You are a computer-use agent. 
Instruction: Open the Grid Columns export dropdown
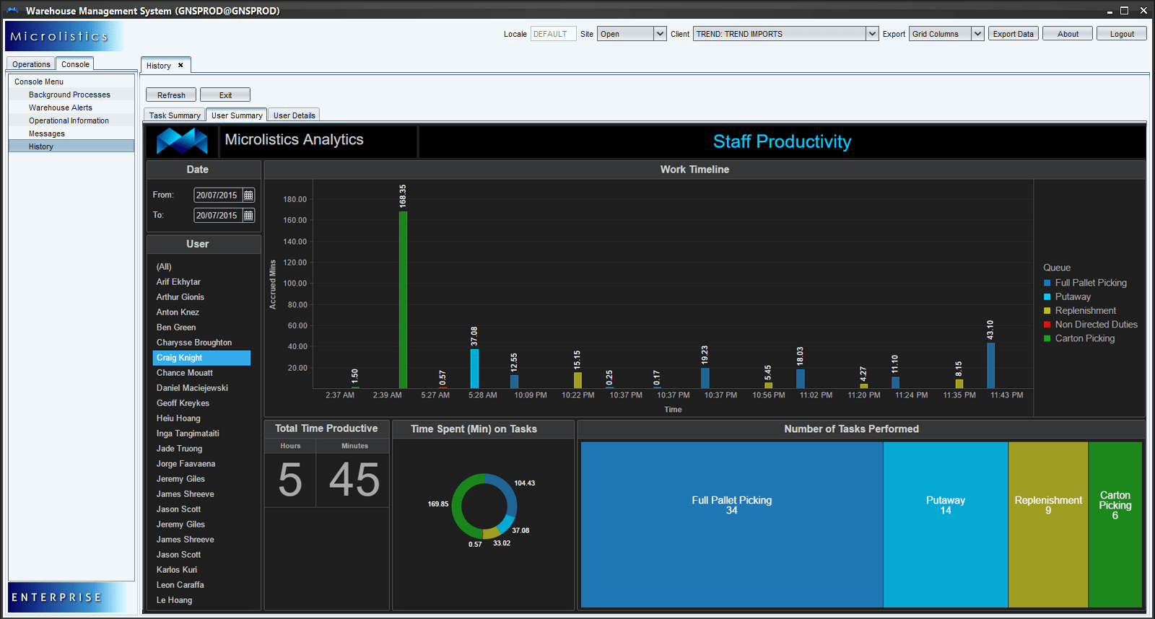click(977, 34)
